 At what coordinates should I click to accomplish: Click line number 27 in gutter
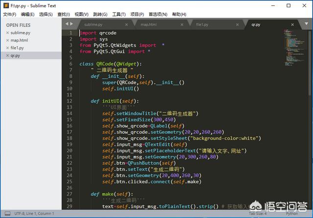(69, 194)
